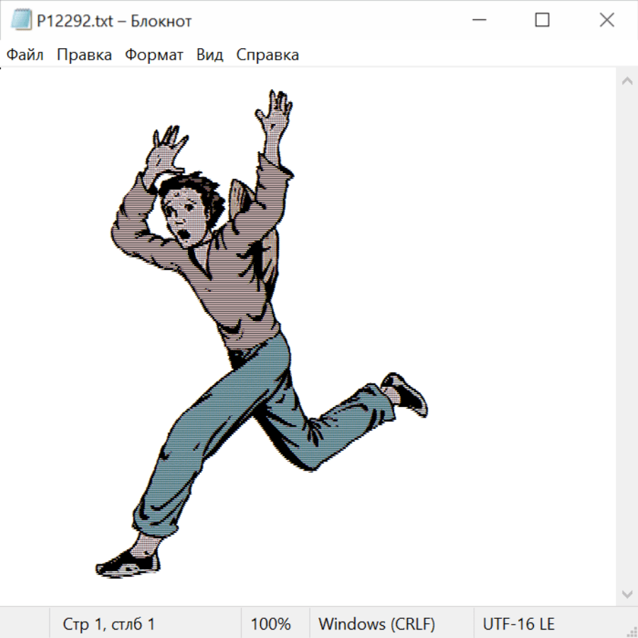The height and width of the screenshot is (638, 638).
Task: Click the running man's face
Action: click(186, 216)
